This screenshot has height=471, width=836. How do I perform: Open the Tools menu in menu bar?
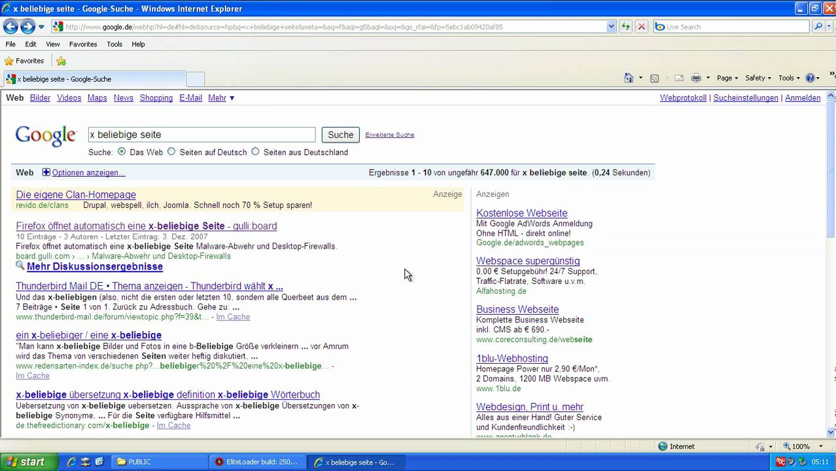pos(114,44)
